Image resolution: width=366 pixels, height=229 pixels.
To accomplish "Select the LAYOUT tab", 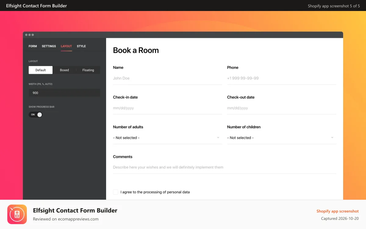I will [66, 46].
